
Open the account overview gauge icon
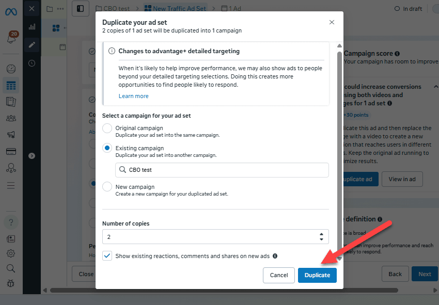click(x=11, y=69)
